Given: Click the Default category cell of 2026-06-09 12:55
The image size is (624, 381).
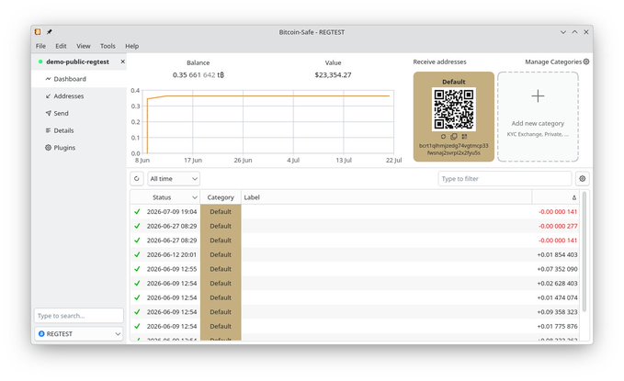Looking at the screenshot, I should (221, 269).
